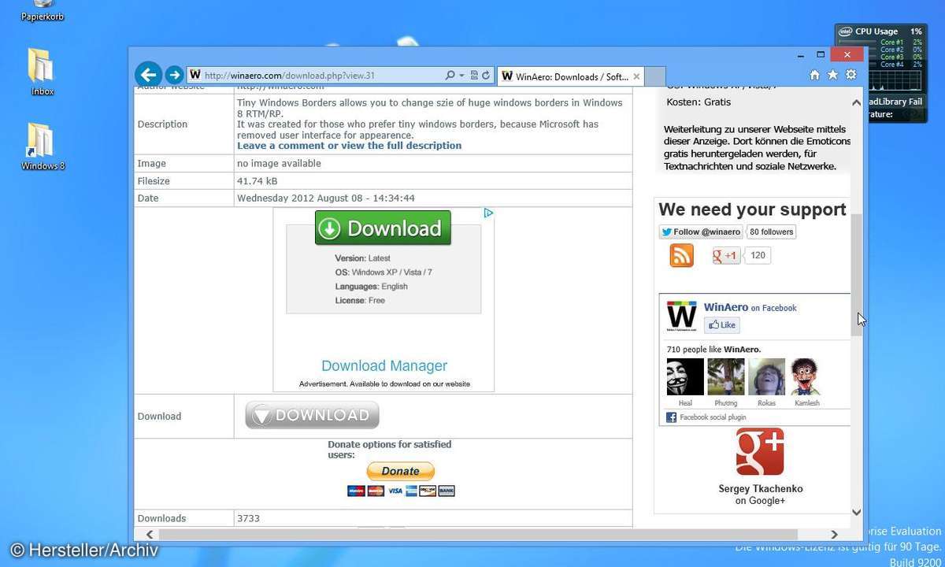Click the 80 followers counter

[772, 232]
